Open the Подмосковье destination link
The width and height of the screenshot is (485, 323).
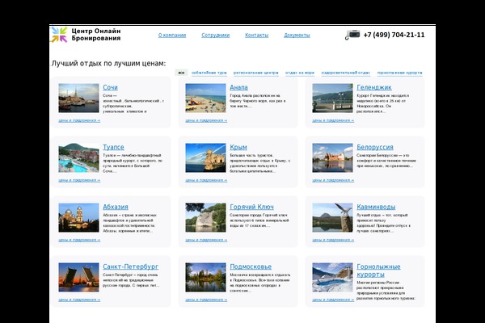(x=251, y=266)
